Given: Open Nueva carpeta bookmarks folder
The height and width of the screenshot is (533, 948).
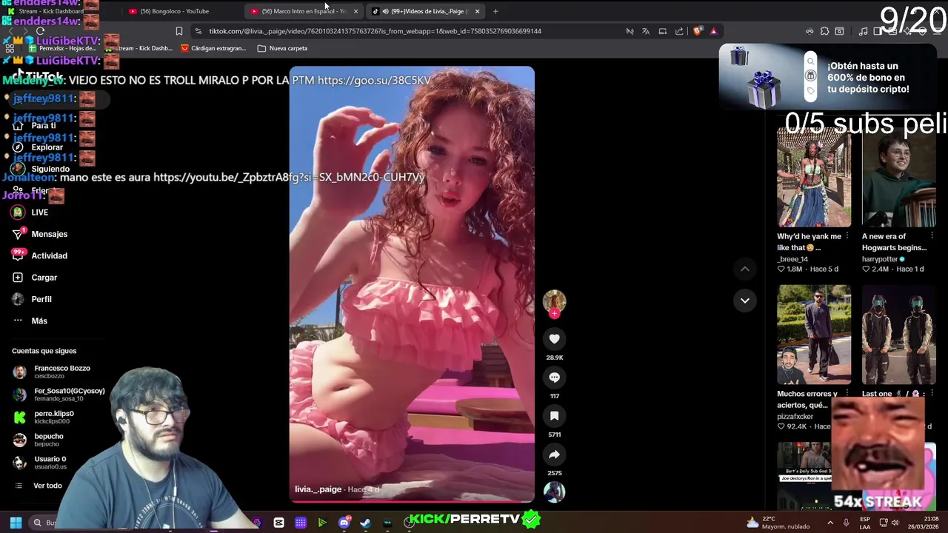Looking at the screenshot, I should 282,48.
